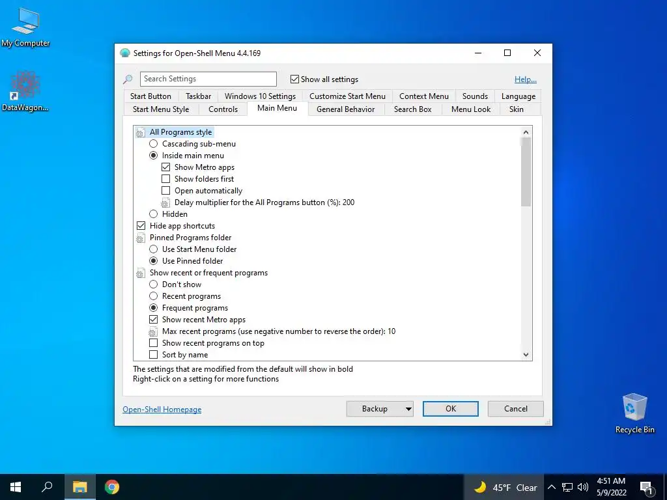Uncheck Show recent Metro apps

pyautogui.click(x=154, y=319)
